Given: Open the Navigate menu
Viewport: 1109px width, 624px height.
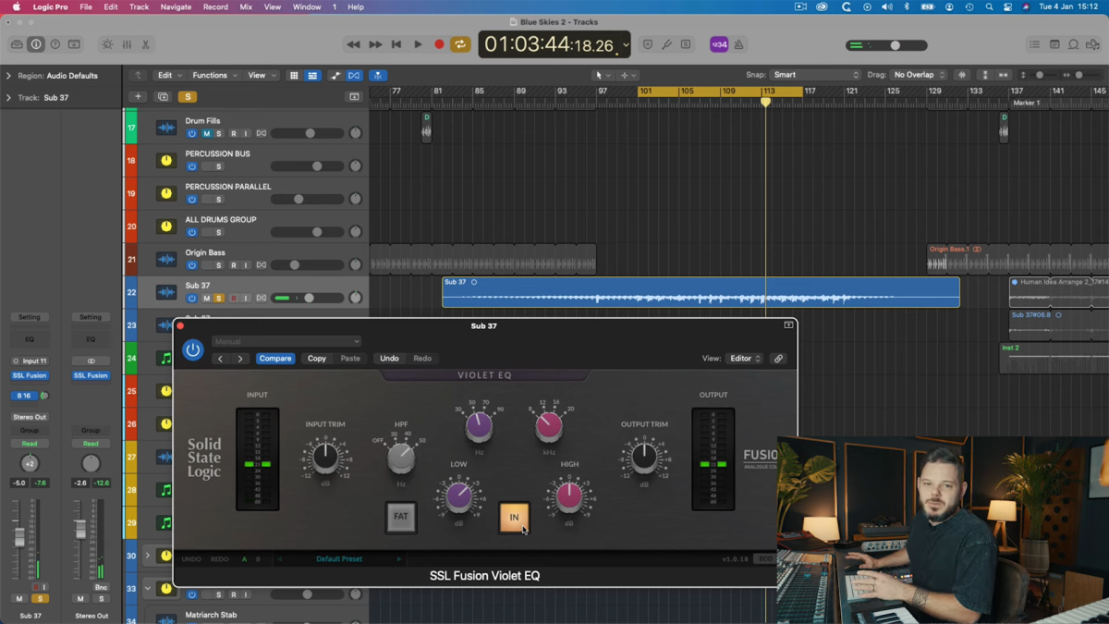Looking at the screenshot, I should pos(176,6).
